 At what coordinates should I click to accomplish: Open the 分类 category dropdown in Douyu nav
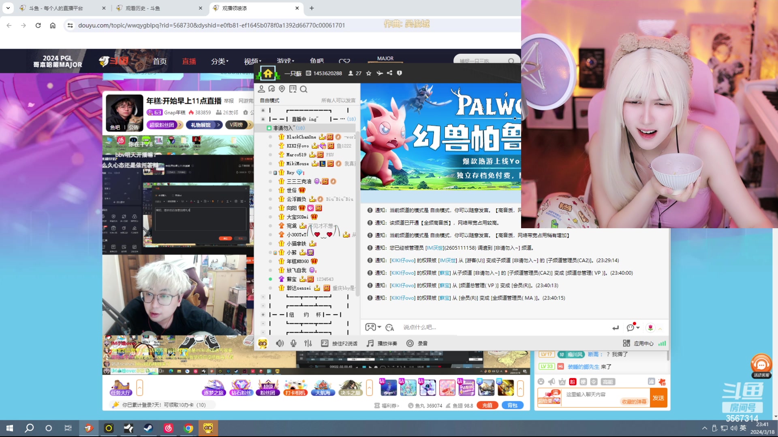click(x=220, y=61)
